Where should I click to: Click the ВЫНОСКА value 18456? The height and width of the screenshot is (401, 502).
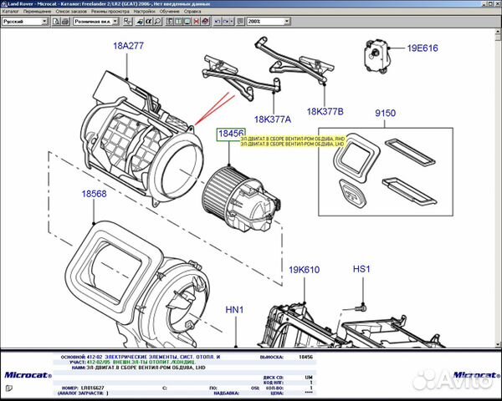click(x=305, y=357)
